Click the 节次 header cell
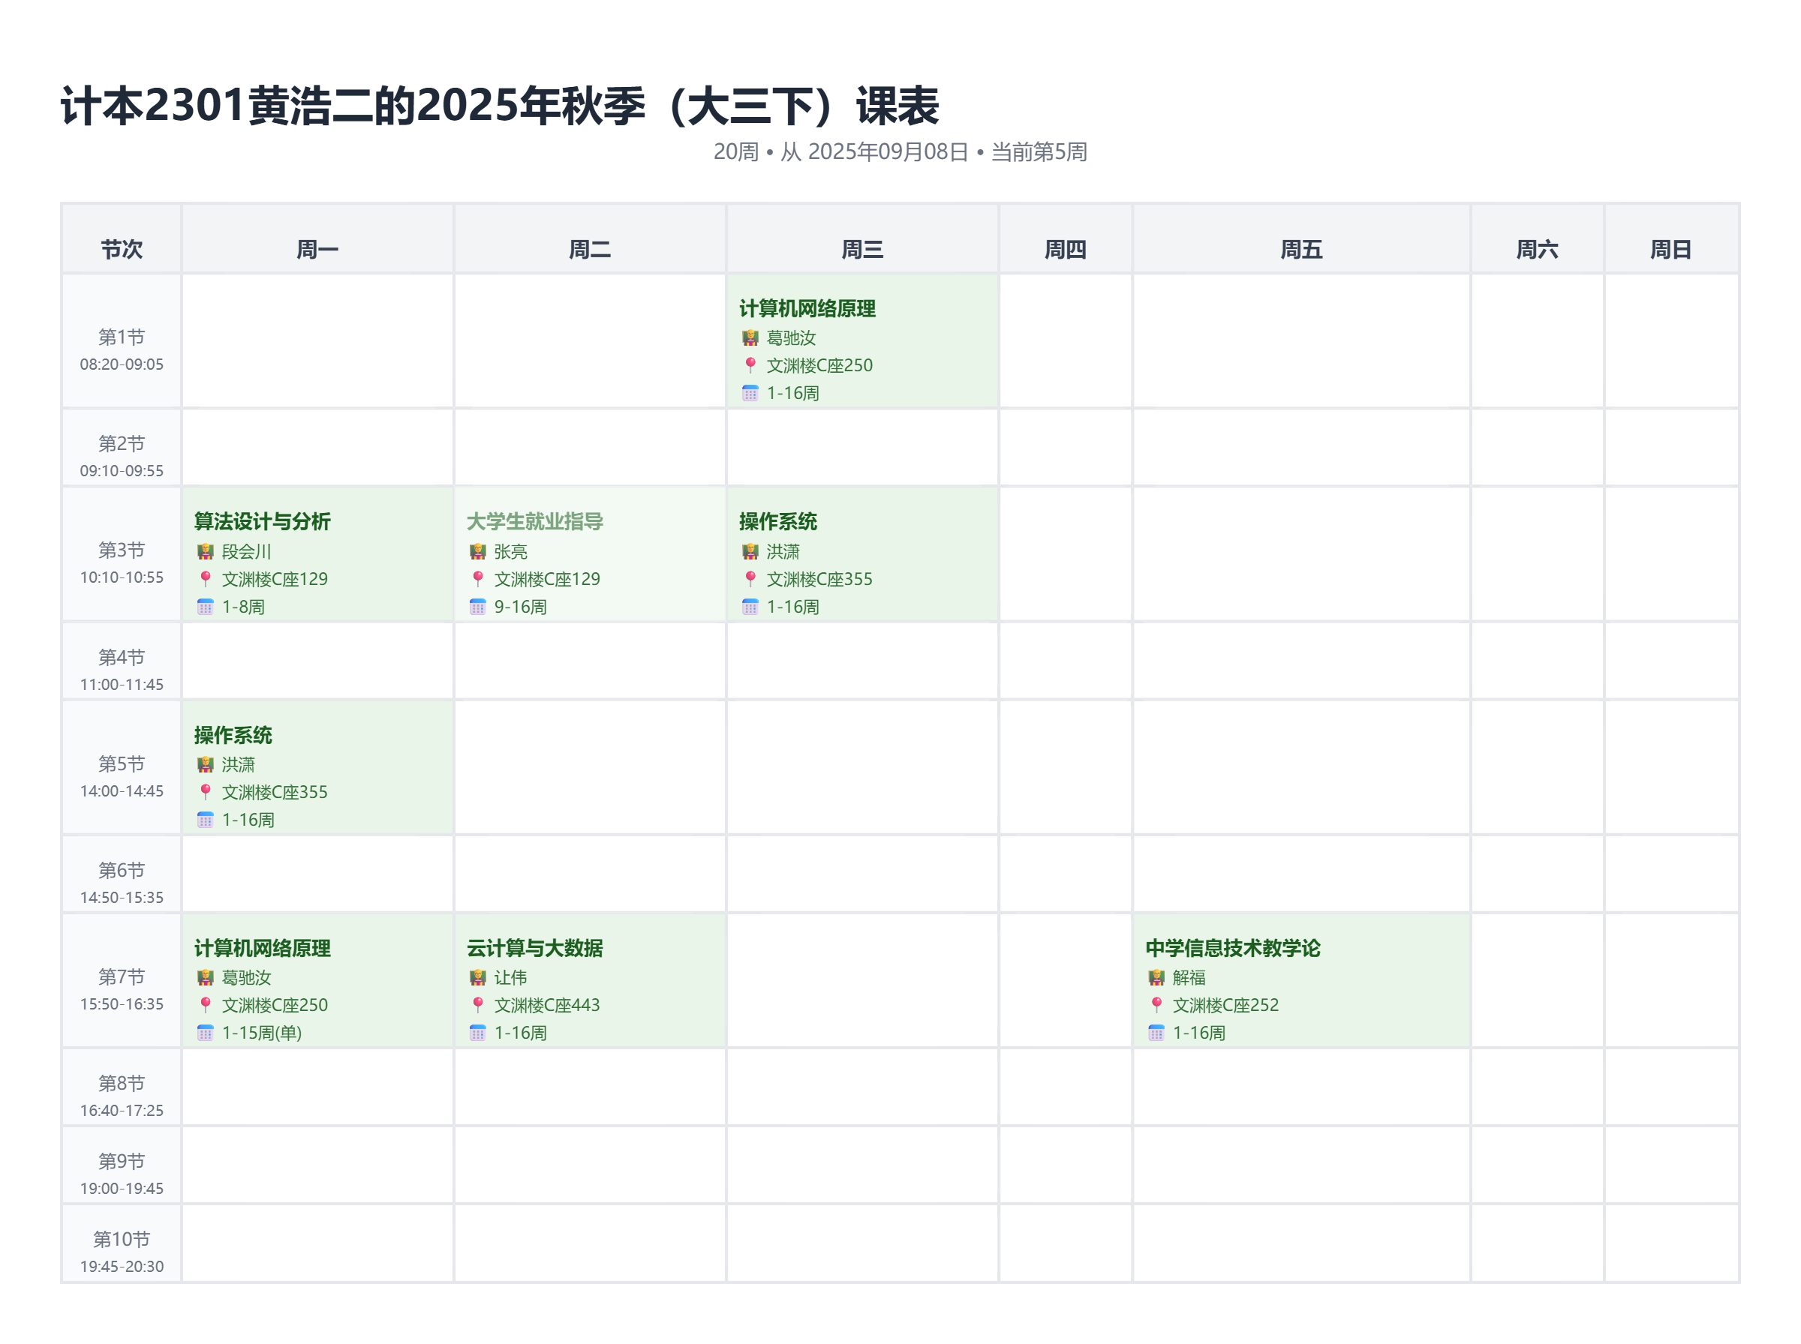The image size is (1801, 1344). point(121,248)
